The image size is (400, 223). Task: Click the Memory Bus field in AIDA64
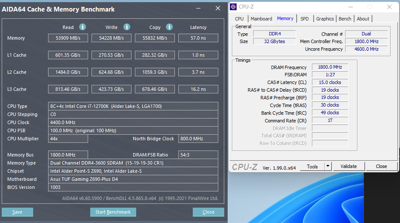pos(68,155)
